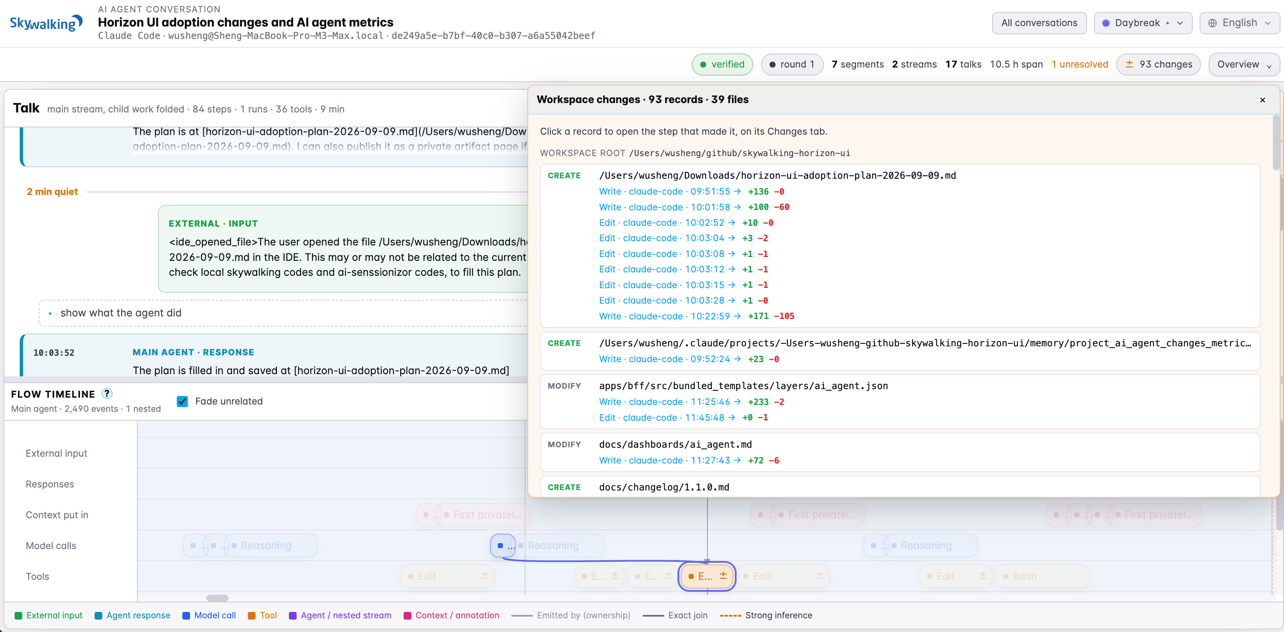Close the Workspace changes panel

coord(1262,100)
